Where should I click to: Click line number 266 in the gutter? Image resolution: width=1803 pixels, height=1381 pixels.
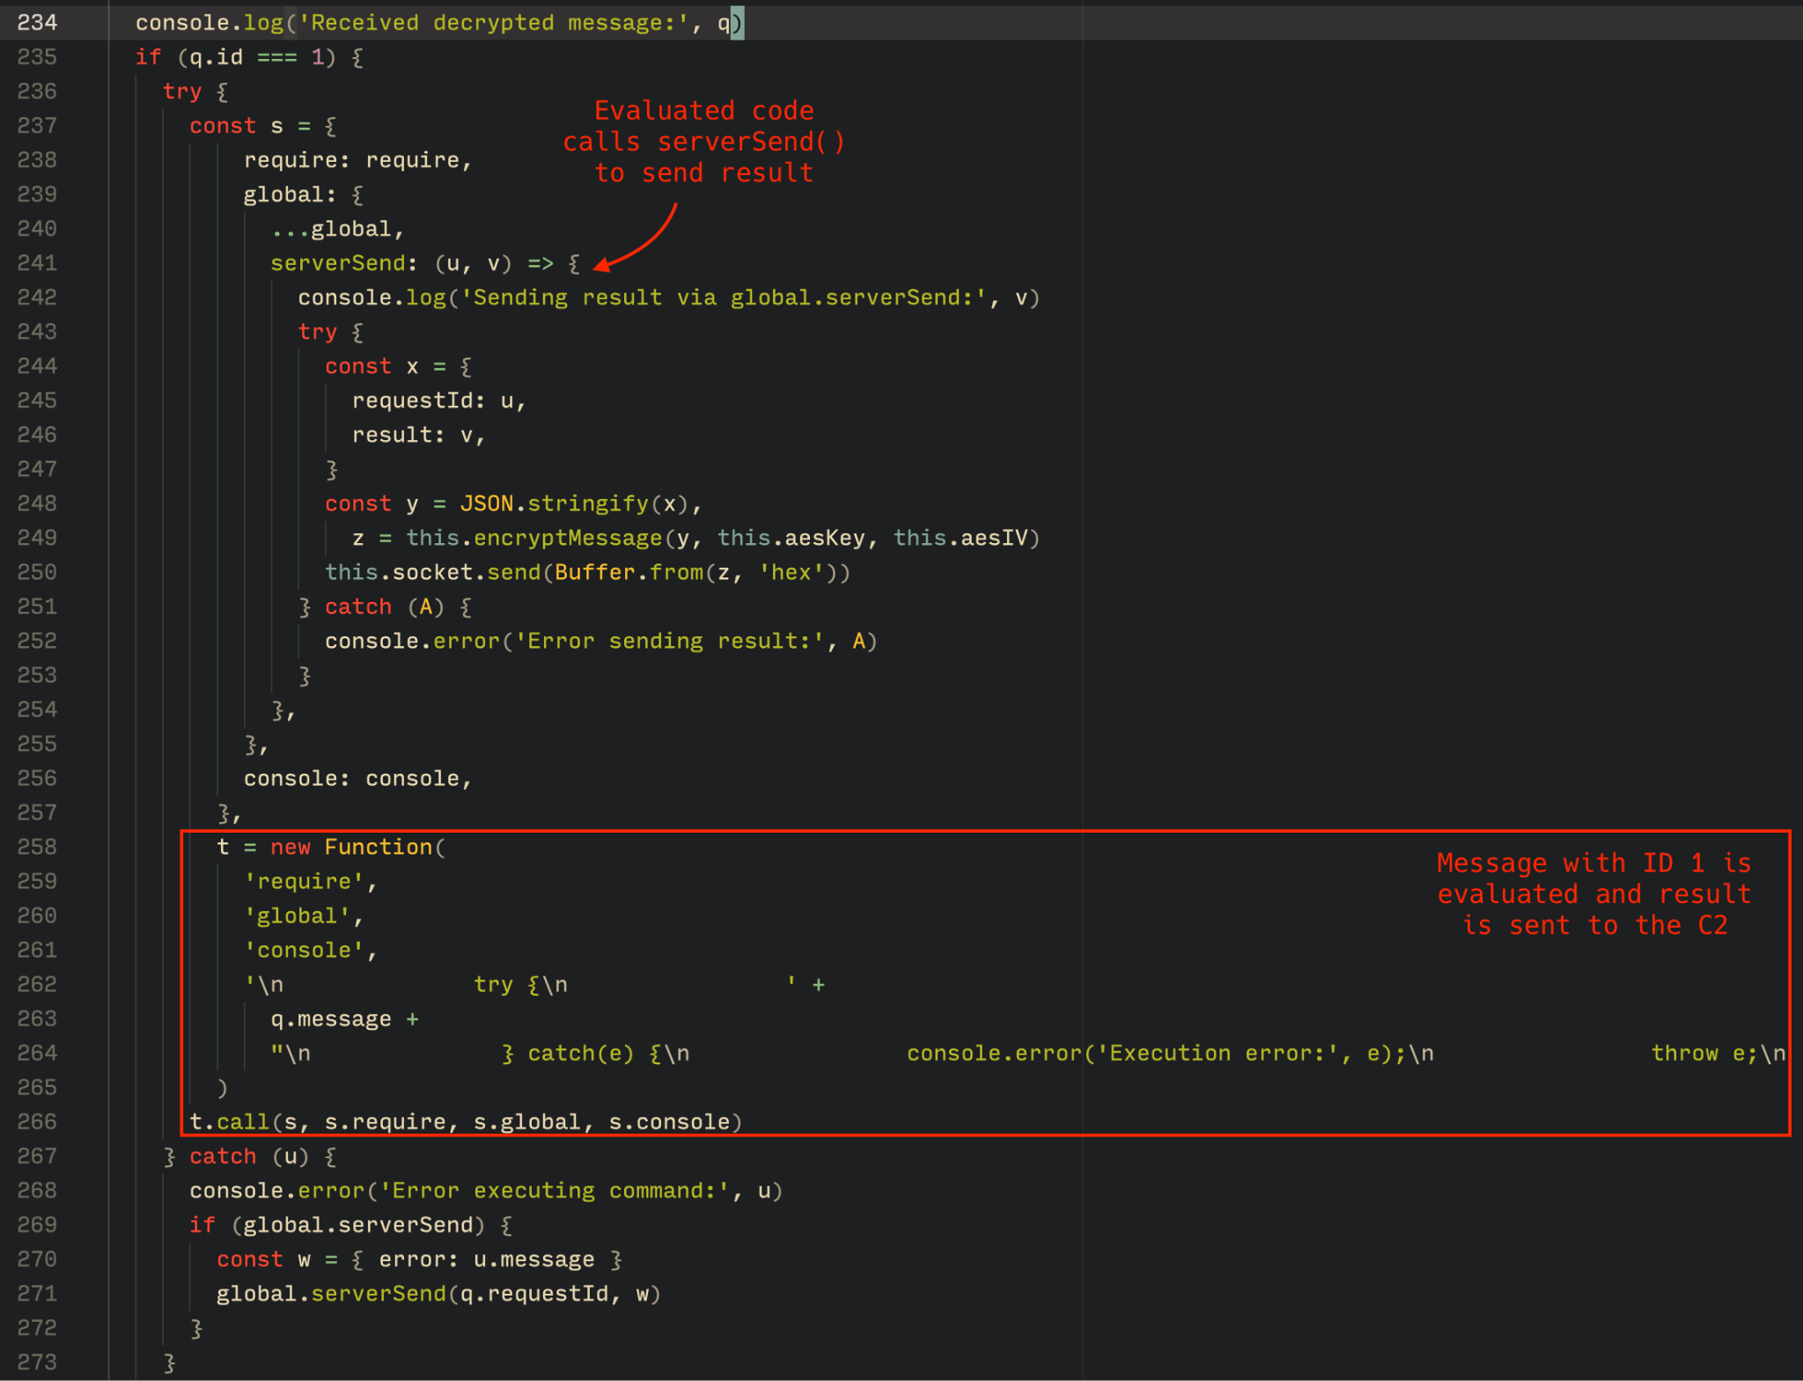pyautogui.click(x=37, y=1121)
